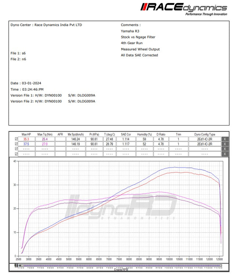Click the Max Tq (Nm) column header
This screenshot has width=237, height=276.
(x=45, y=134)
